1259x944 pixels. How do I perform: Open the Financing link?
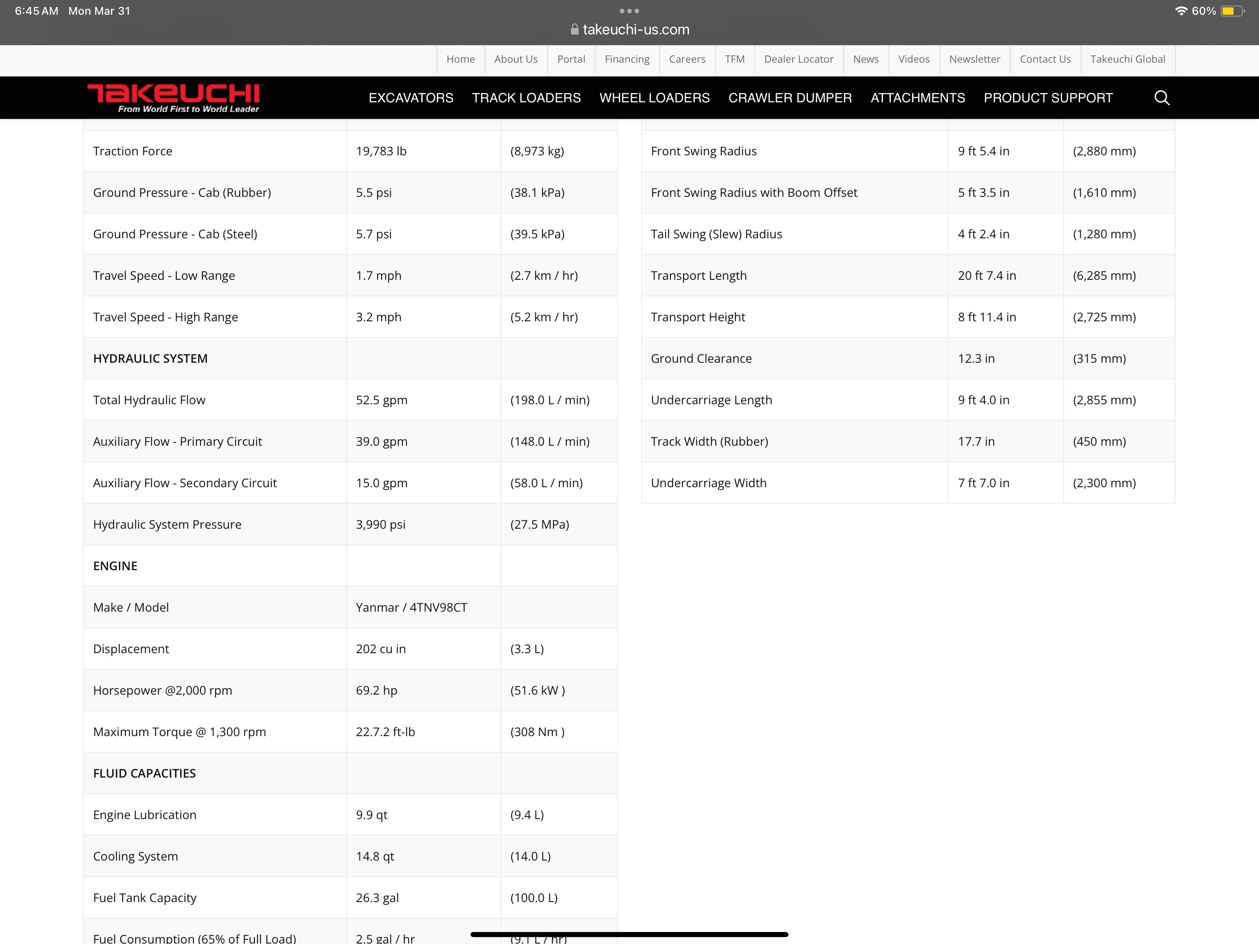[x=627, y=59]
